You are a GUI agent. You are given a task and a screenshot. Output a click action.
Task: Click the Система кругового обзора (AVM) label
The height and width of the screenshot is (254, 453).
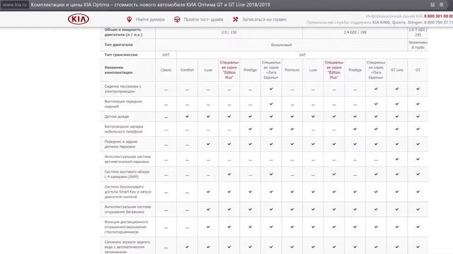coord(127,174)
